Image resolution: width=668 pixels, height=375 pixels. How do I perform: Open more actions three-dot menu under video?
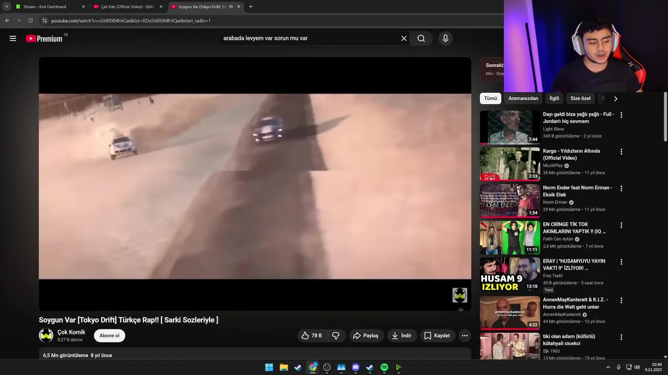[x=464, y=336]
